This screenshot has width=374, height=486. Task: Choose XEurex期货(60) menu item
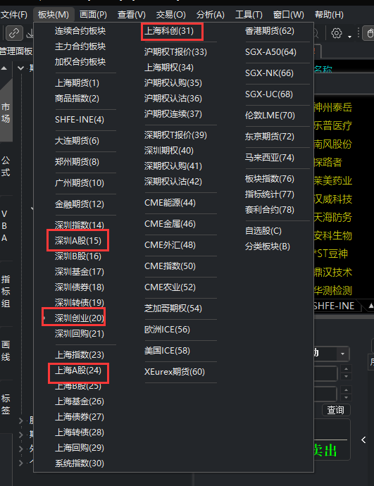click(175, 371)
